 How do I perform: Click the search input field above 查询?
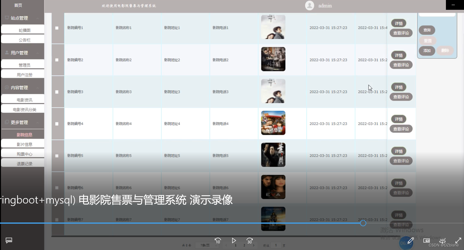pos(437,14)
